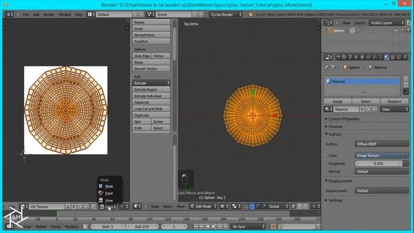Open the Outliner editor type selector
The width and height of the screenshot is (414, 233).
coord(328,23)
